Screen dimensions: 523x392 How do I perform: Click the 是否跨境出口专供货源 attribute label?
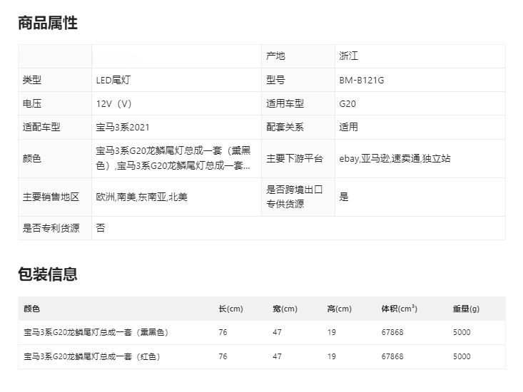(x=295, y=197)
